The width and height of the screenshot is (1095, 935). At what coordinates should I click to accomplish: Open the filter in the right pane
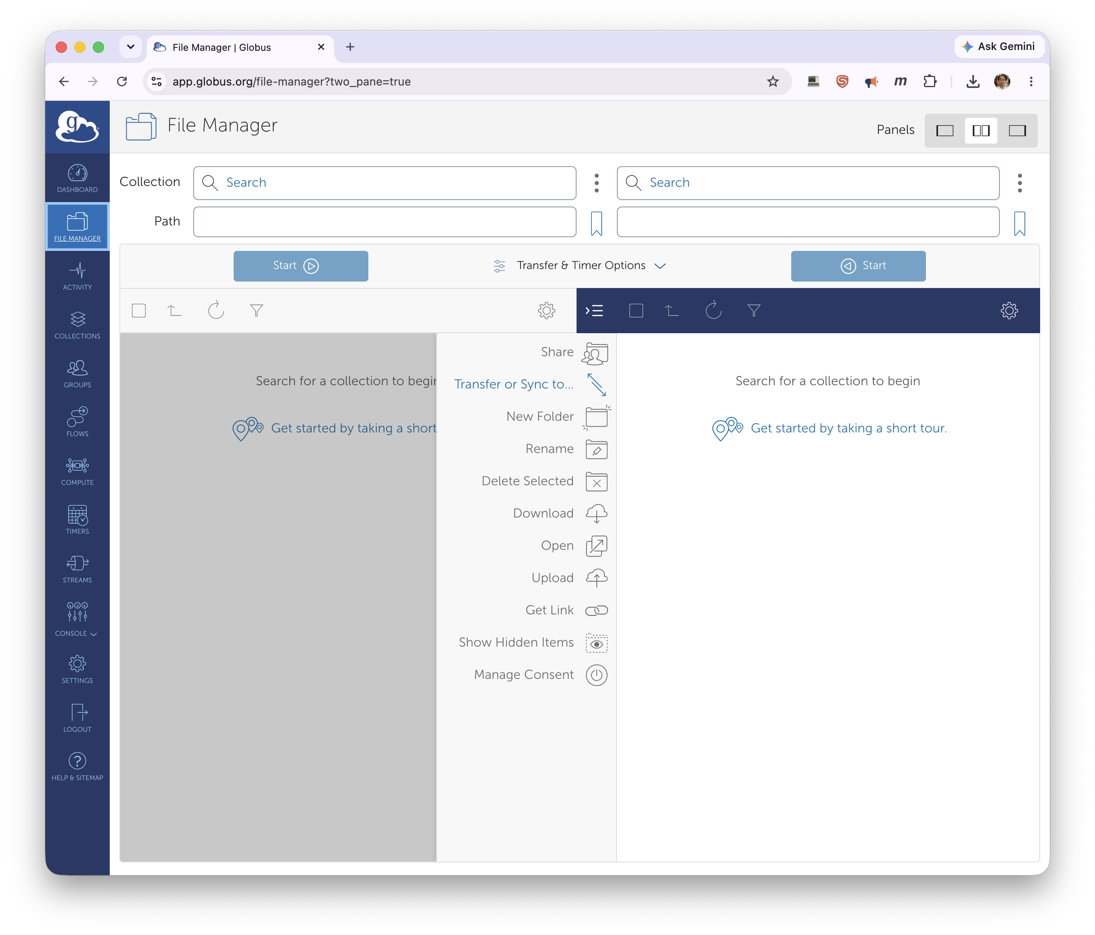pos(754,311)
